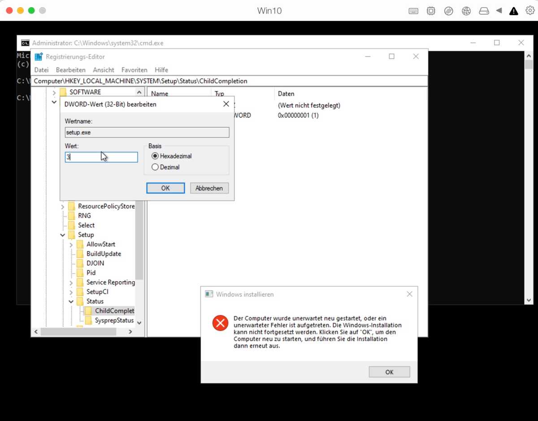Click OK in Windows installieren dialog
The image size is (538, 421).
389,372
